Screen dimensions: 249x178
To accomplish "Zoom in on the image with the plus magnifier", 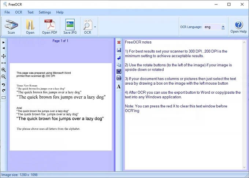I will point(4,70).
